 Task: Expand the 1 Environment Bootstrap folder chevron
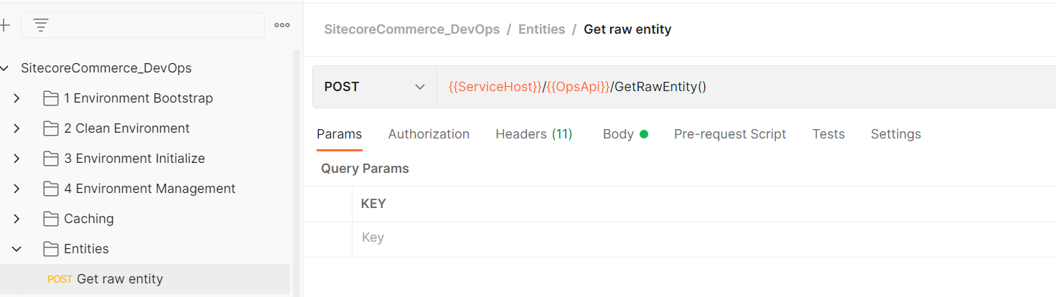(17, 98)
